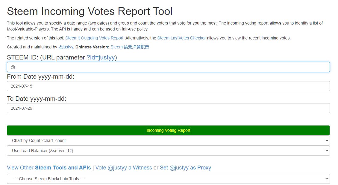Open the Use Load Balancer server dropdown
The width and height of the screenshot is (338, 185).
point(168,151)
